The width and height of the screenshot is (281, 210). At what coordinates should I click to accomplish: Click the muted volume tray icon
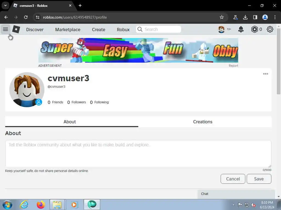[x=253, y=205]
